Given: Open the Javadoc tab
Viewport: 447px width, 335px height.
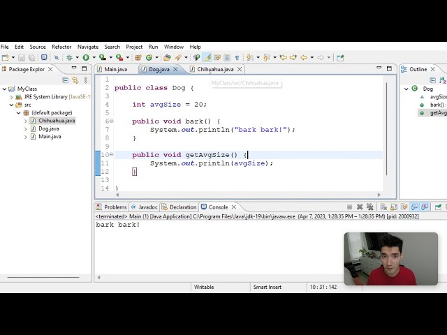Looking at the screenshot, I should (x=145, y=207).
